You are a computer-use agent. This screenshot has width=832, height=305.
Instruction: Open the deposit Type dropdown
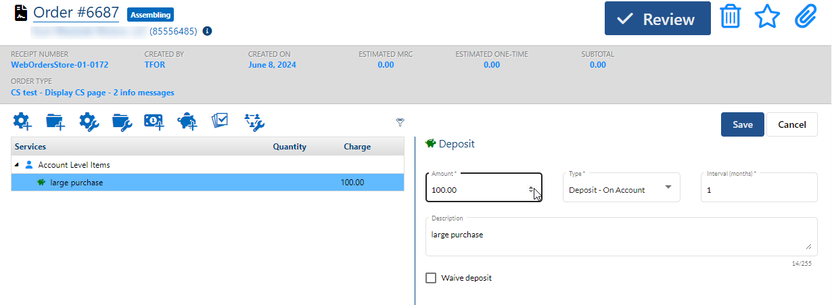point(621,188)
